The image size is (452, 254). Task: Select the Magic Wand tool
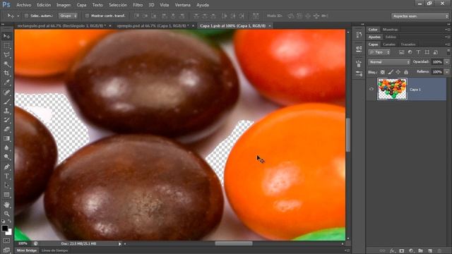pos(6,64)
